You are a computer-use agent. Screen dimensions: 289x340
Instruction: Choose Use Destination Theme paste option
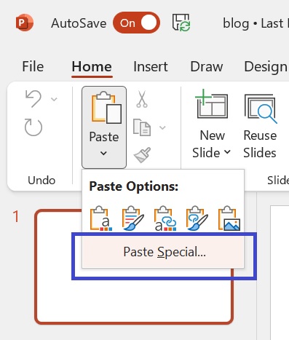click(101, 218)
